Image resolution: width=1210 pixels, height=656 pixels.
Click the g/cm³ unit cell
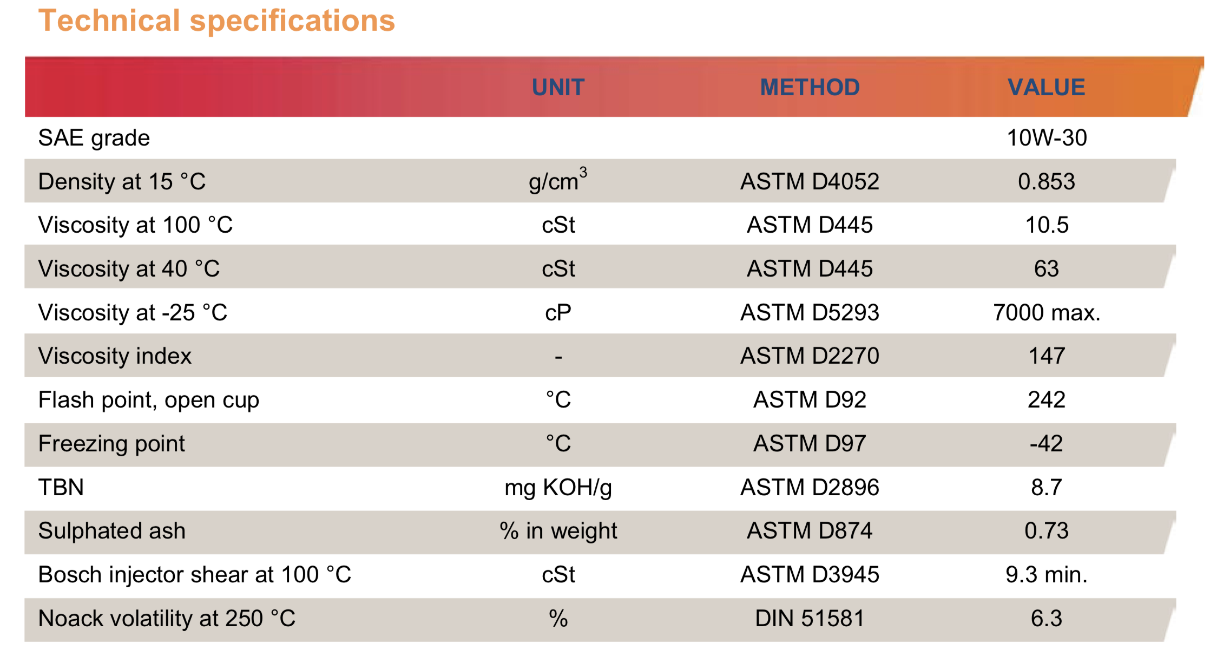point(558,180)
